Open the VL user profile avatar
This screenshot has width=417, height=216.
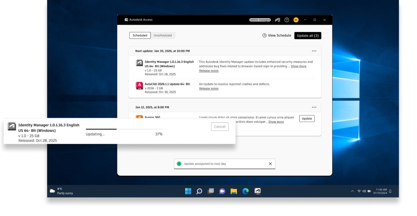296,20
